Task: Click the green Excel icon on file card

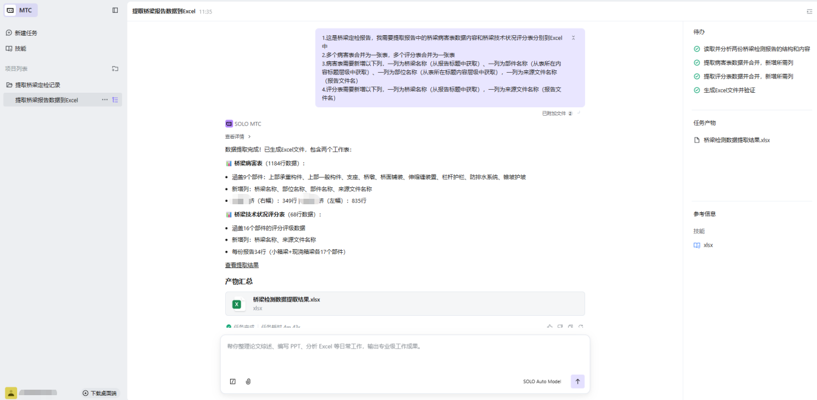Action: 237,304
